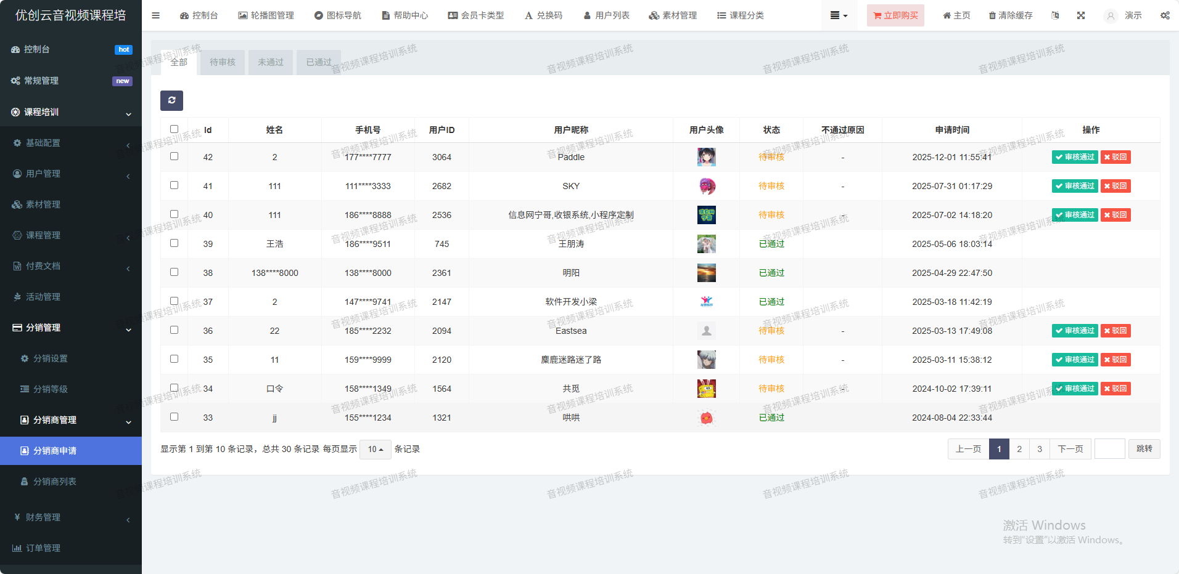Click the refresh icon above the table
This screenshot has width=1179, height=574.
pyautogui.click(x=171, y=100)
